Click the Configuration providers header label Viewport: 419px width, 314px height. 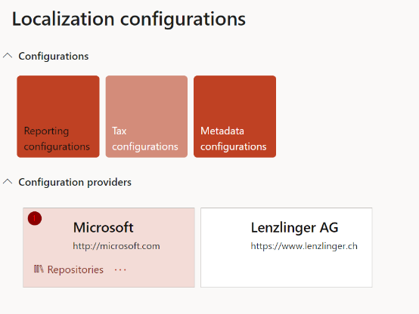pyautogui.click(x=75, y=182)
